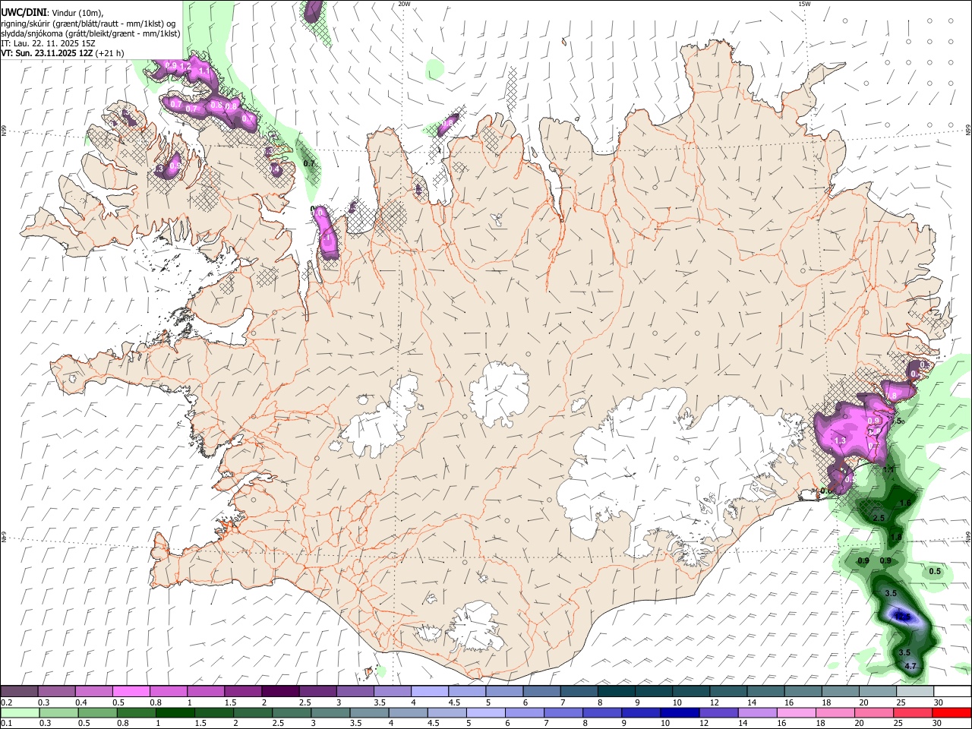Click the '0.2' label at the start of the upper scale
The width and height of the screenshot is (972, 729).
tap(6, 702)
